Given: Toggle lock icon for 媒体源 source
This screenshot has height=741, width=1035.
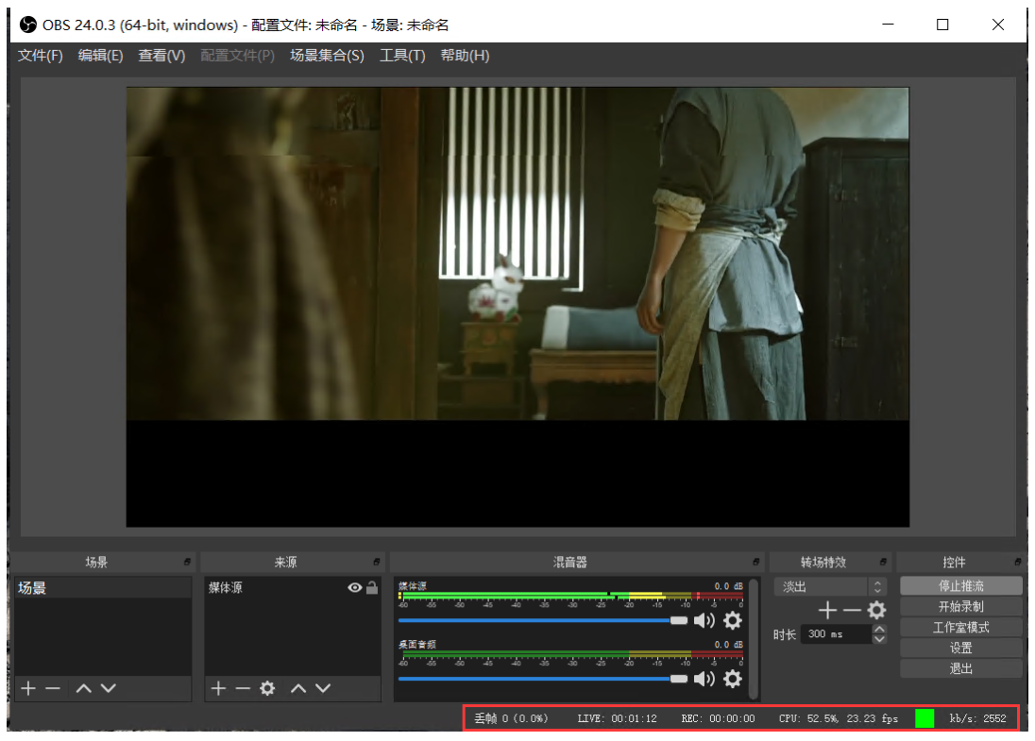Looking at the screenshot, I should click(372, 587).
